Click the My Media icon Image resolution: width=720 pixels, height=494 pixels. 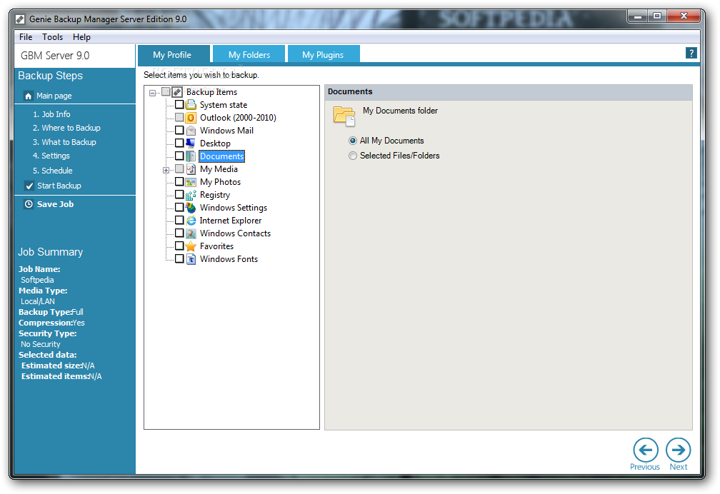[x=191, y=169]
